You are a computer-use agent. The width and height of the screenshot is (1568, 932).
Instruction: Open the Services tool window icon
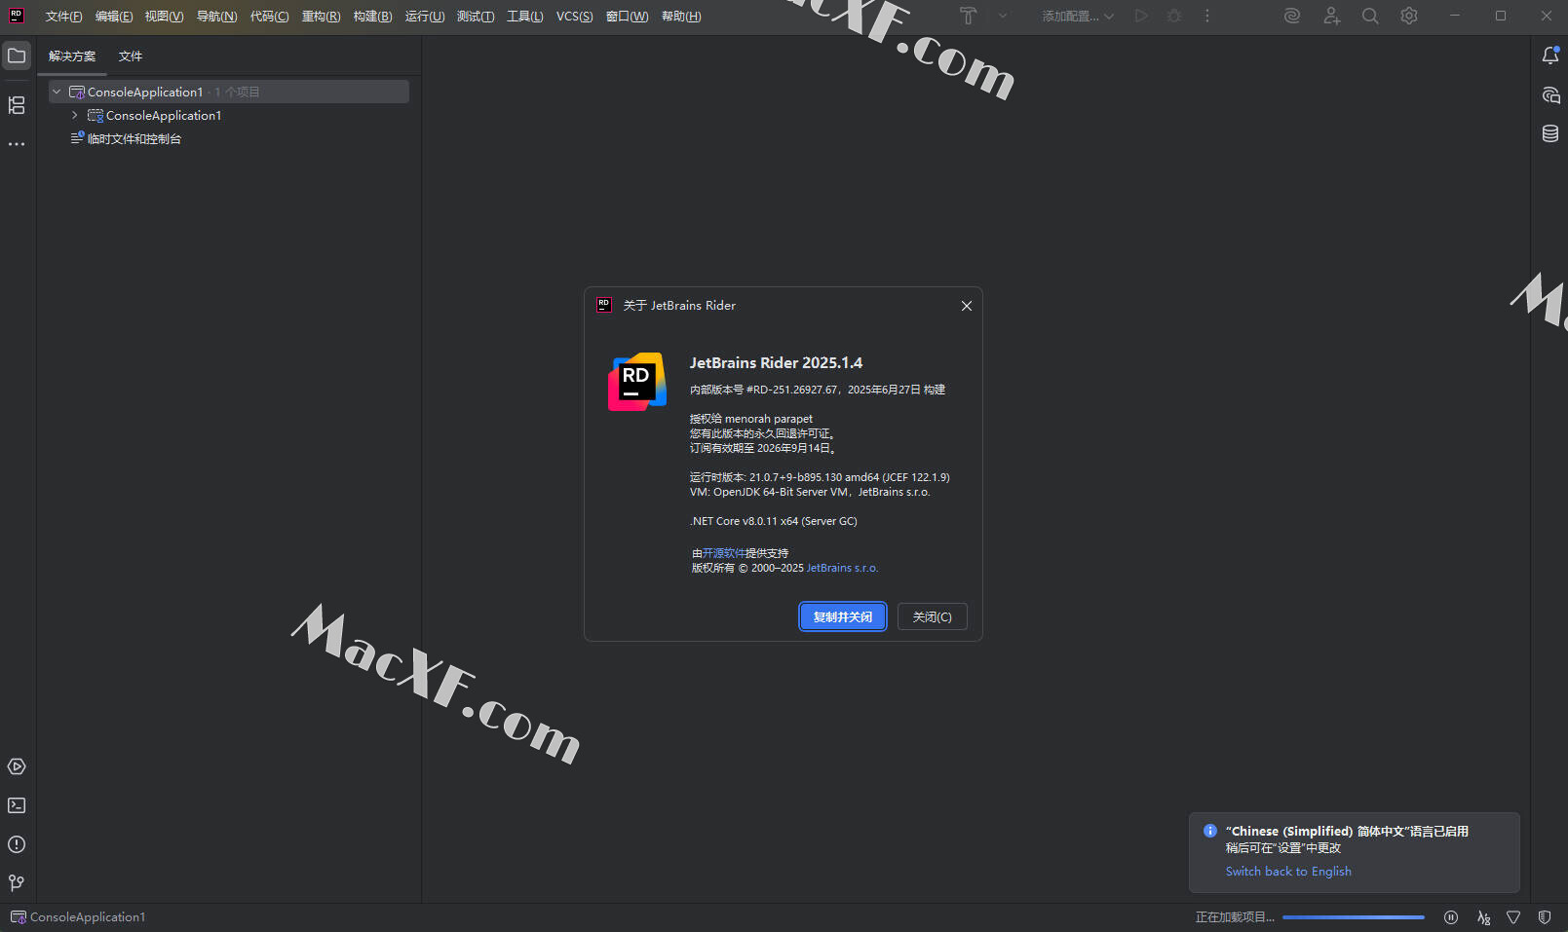click(17, 766)
